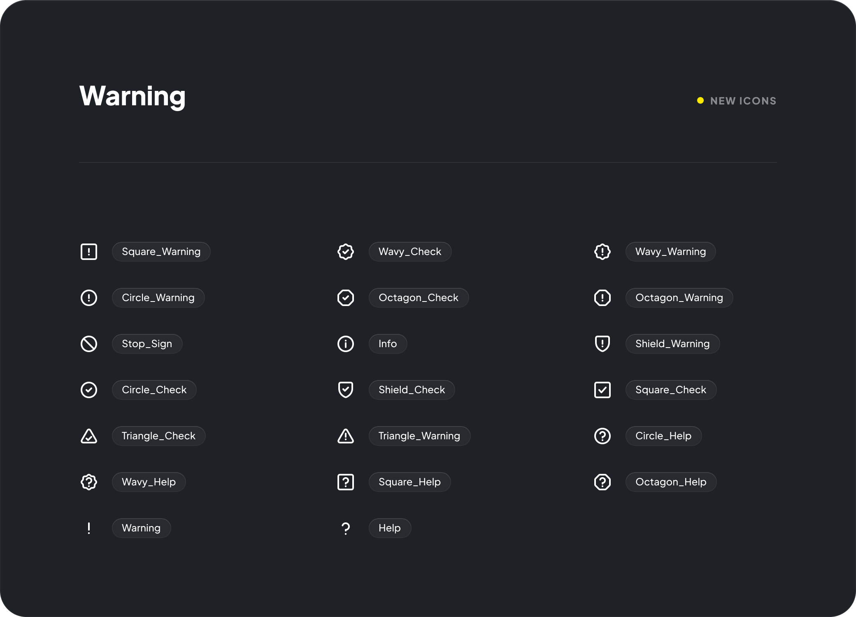The height and width of the screenshot is (617, 856).
Task: Select the standalone question mark Help icon
Action: 346,528
